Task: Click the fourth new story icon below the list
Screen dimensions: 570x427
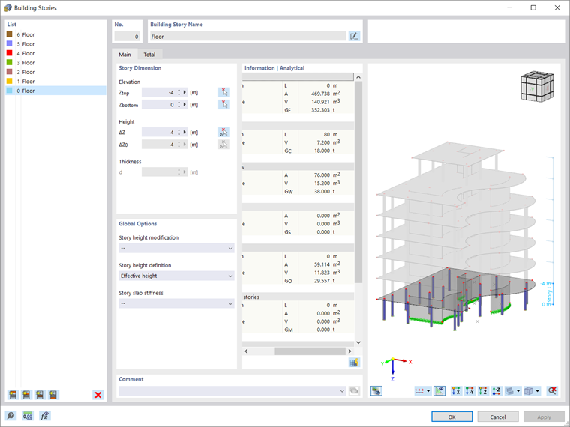Action: point(53,395)
